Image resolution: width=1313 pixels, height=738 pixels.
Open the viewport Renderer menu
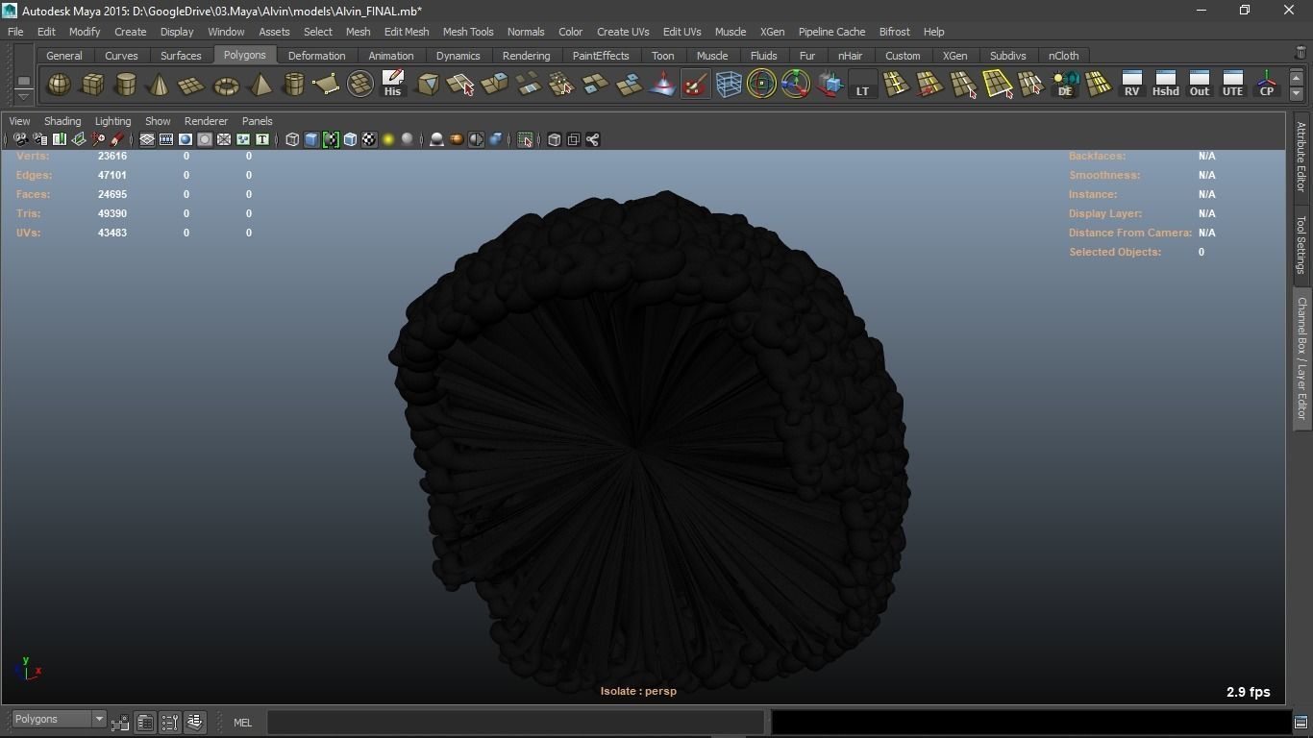[x=206, y=121]
